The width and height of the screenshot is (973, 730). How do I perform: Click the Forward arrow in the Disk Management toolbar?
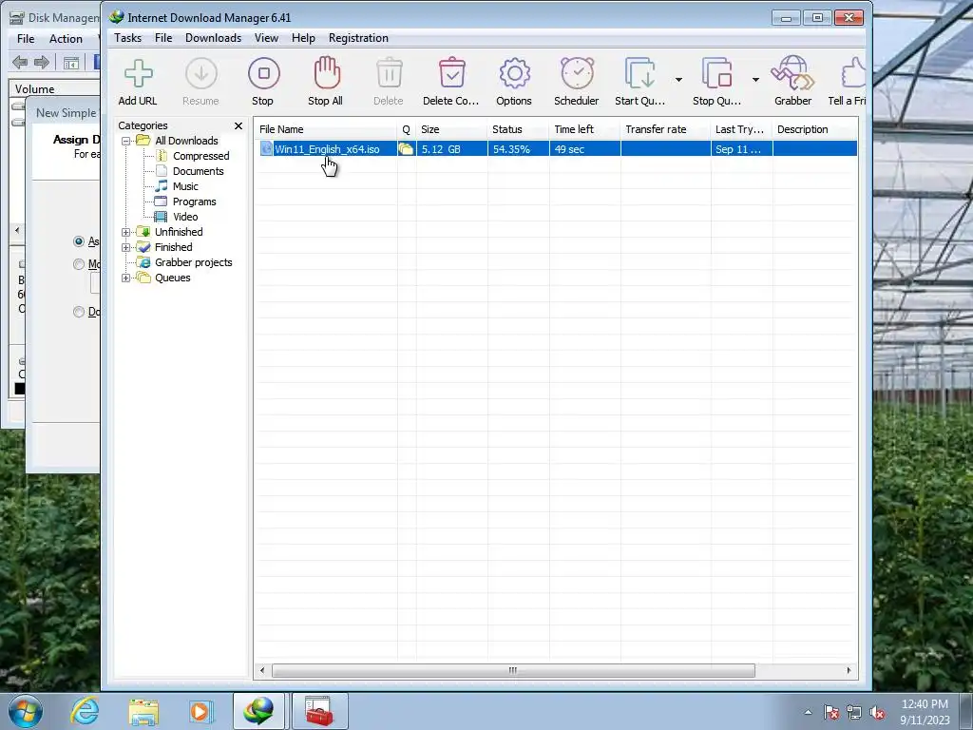[42, 62]
